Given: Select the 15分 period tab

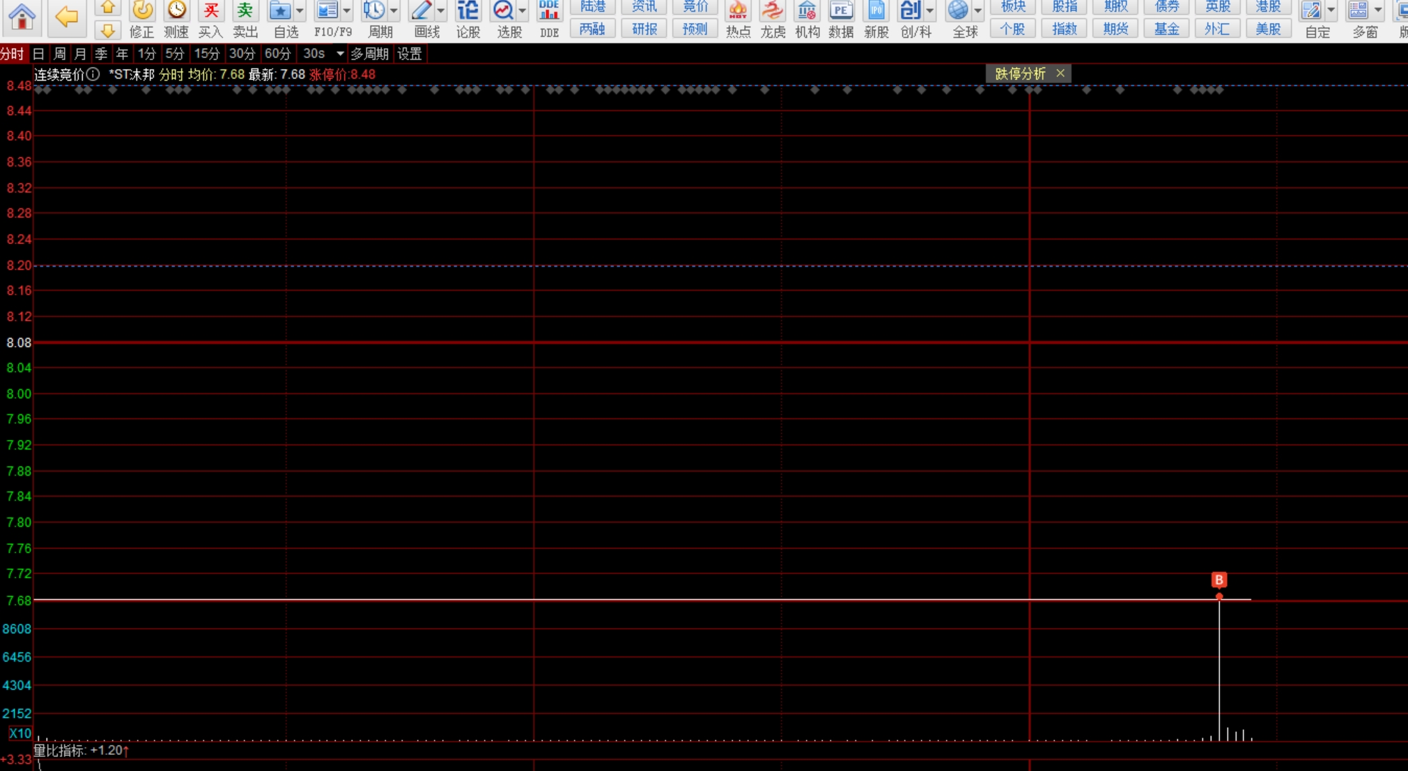Looking at the screenshot, I should (206, 54).
